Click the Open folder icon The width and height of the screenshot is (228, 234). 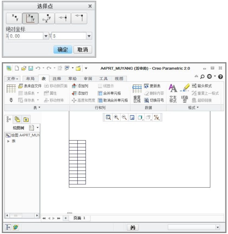pos(24,68)
